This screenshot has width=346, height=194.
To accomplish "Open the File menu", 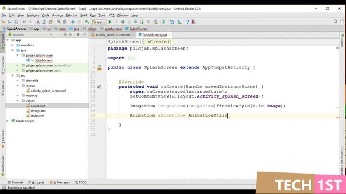I will coord(4,15).
